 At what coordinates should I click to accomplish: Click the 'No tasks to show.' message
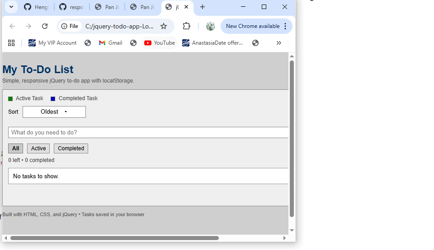click(36, 176)
